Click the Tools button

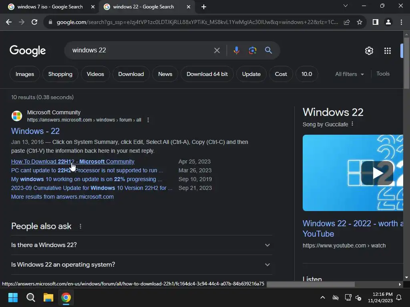coord(383,74)
